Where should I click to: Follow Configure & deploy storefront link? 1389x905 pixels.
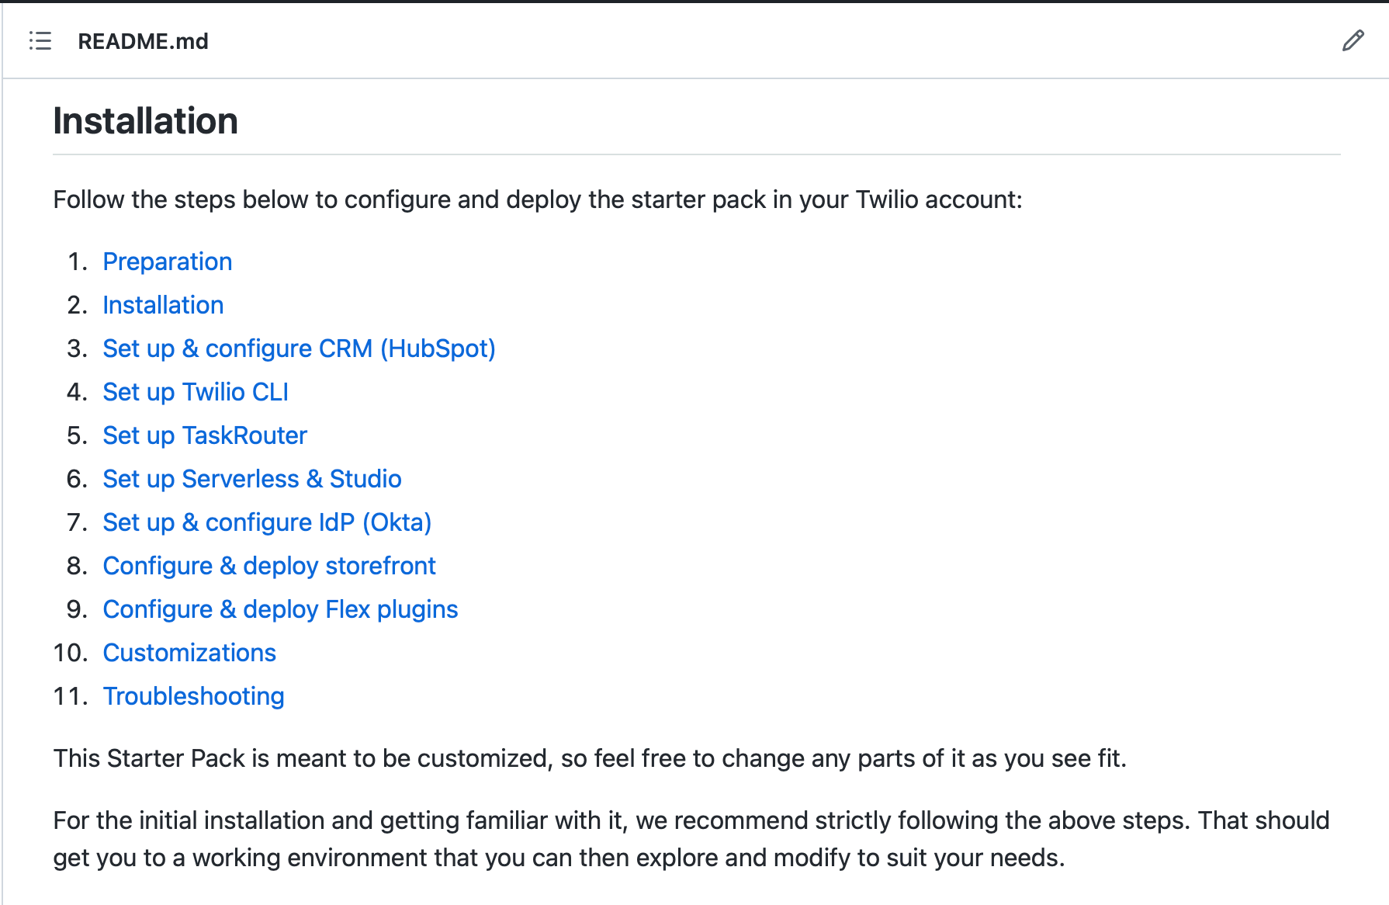pyautogui.click(x=269, y=566)
